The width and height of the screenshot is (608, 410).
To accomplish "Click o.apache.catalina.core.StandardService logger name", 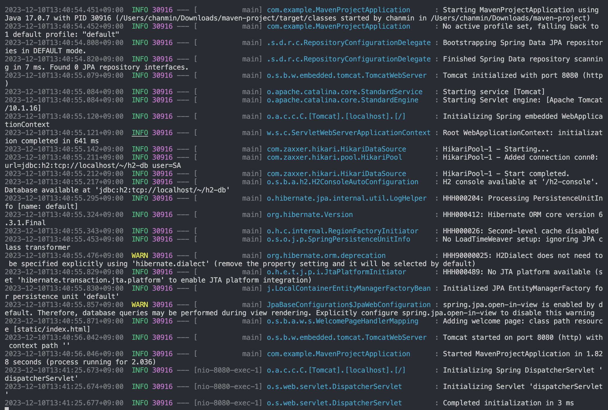I will click(344, 92).
